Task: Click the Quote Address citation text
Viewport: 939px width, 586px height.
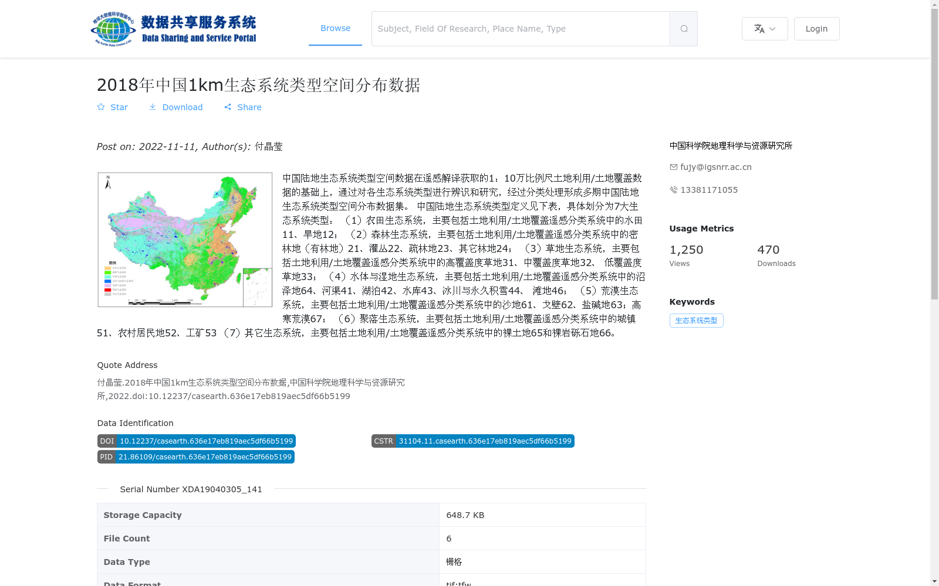Action: point(251,389)
